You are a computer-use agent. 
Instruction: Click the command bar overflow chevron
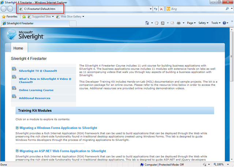click(232, 21)
